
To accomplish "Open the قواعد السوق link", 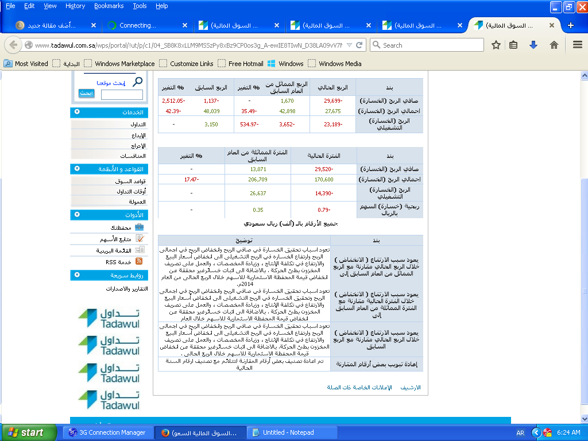I will click(x=130, y=181).
